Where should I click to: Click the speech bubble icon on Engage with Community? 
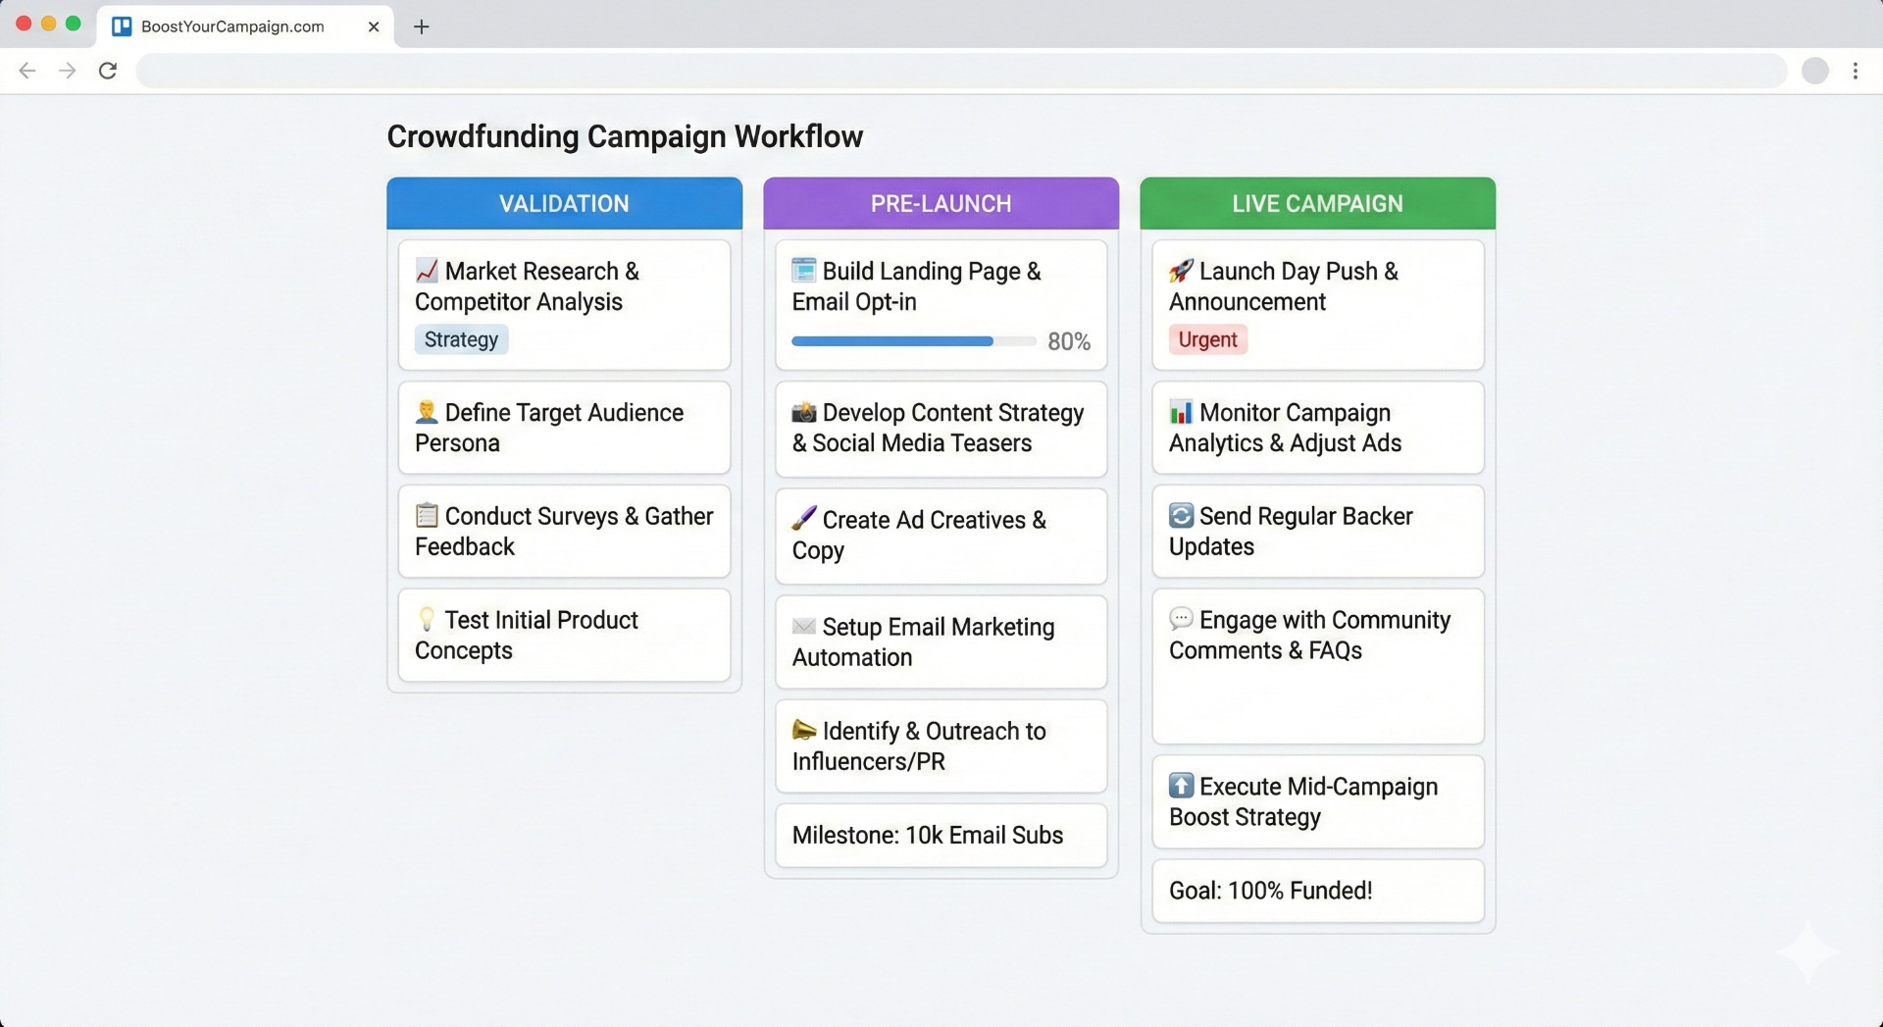1181,619
